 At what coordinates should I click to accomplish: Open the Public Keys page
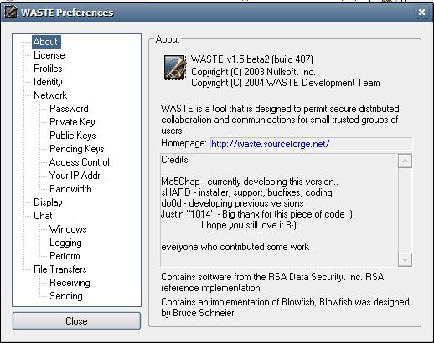coord(73,136)
